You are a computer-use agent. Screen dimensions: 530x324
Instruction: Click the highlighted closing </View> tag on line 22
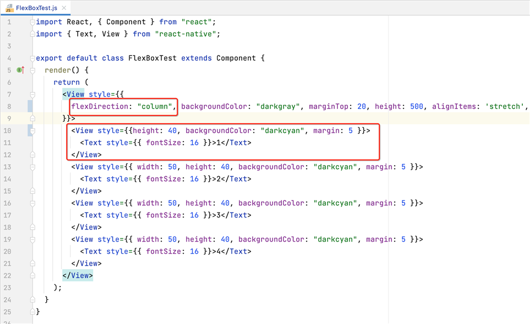coord(78,276)
